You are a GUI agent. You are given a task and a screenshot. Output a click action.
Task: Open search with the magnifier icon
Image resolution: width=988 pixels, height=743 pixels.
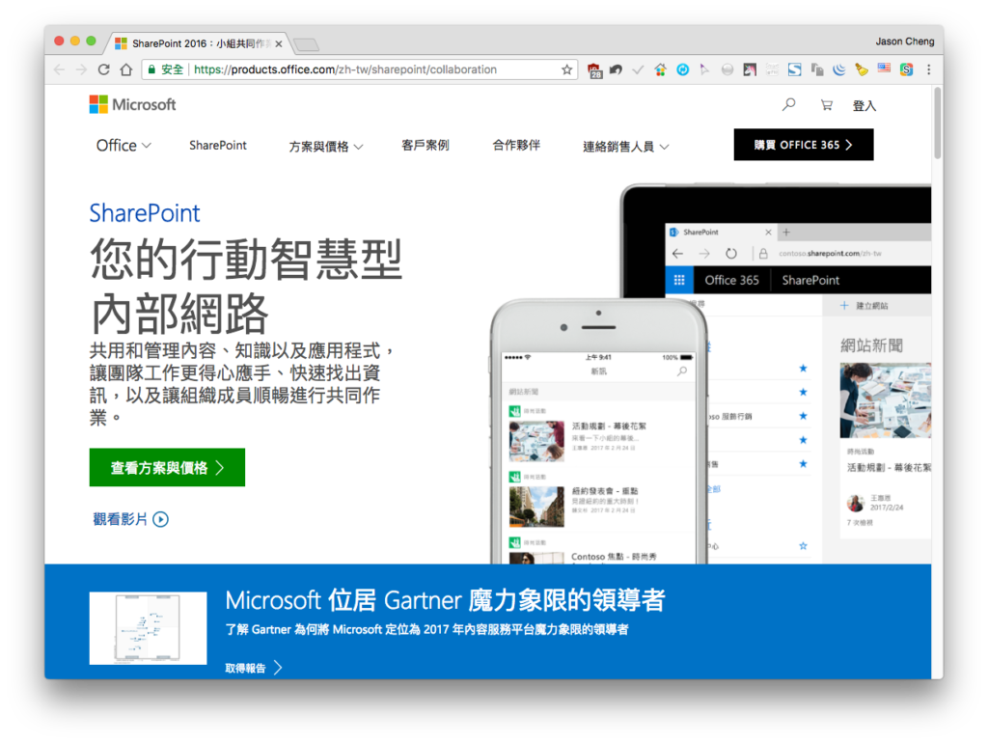(x=788, y=104)
